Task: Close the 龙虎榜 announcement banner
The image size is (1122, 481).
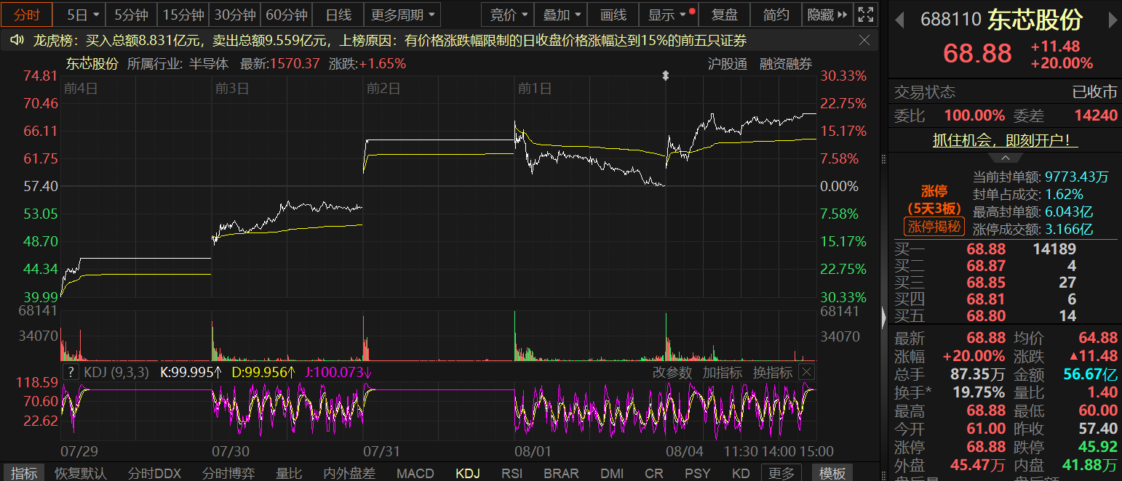Action: click(x=864, y=41)
